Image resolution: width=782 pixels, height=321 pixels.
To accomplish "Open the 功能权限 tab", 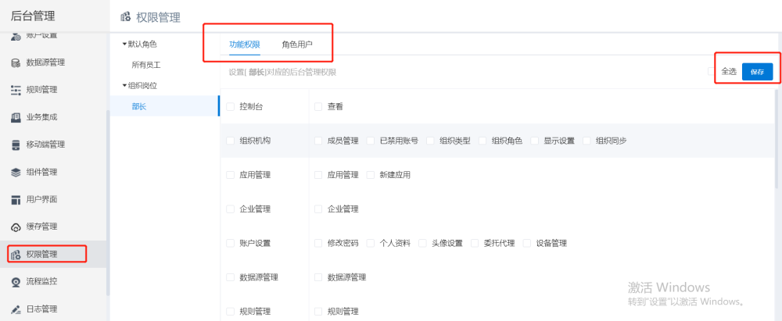I will click(244, 45).
